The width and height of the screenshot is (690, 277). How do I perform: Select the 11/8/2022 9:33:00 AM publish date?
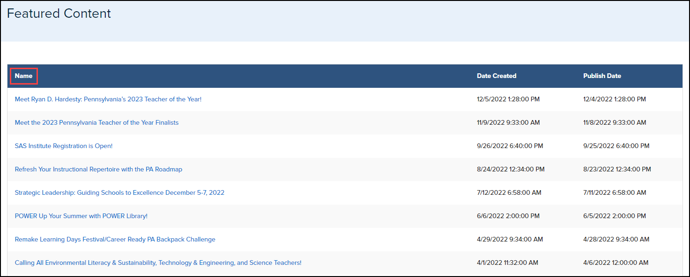point(614,122)
